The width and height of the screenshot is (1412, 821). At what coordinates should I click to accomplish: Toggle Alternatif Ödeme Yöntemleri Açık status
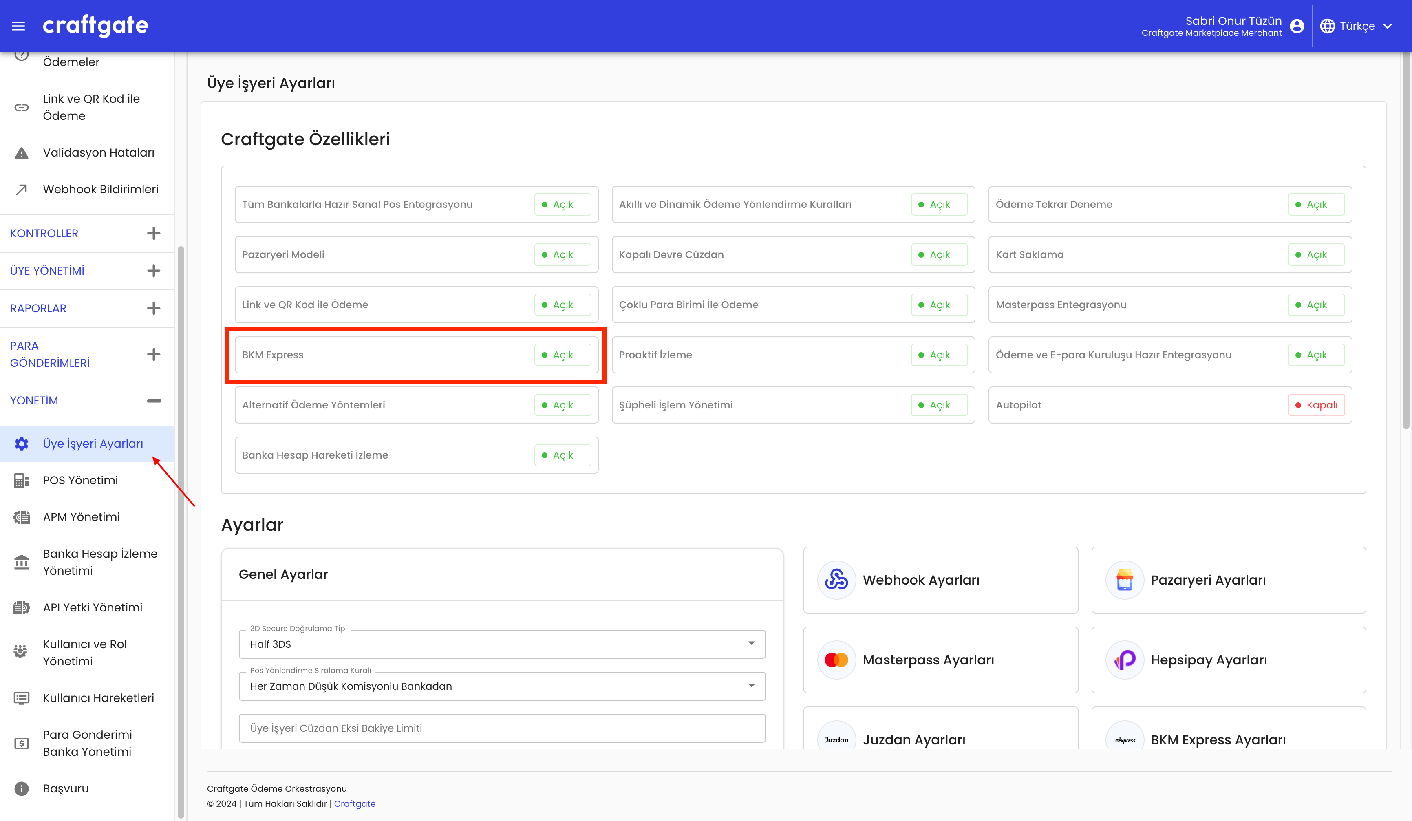point(563,405)
